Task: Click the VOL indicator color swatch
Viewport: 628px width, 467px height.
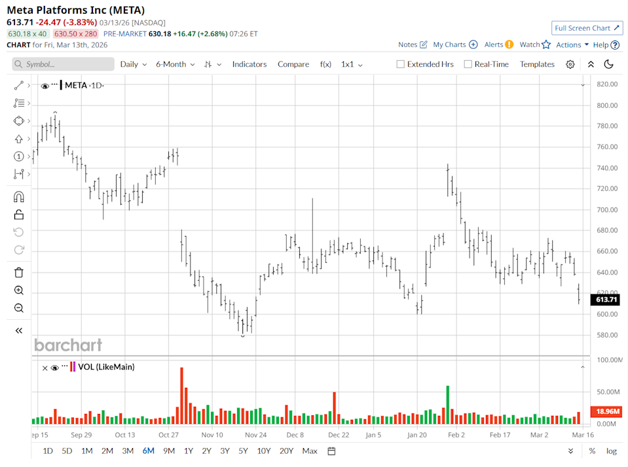Action: pos(73,367)
